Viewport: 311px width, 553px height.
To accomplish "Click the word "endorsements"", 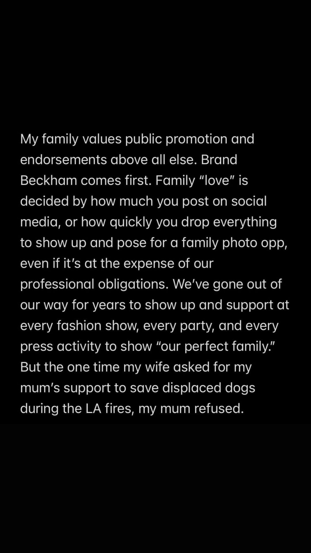I will pos(63,160).
